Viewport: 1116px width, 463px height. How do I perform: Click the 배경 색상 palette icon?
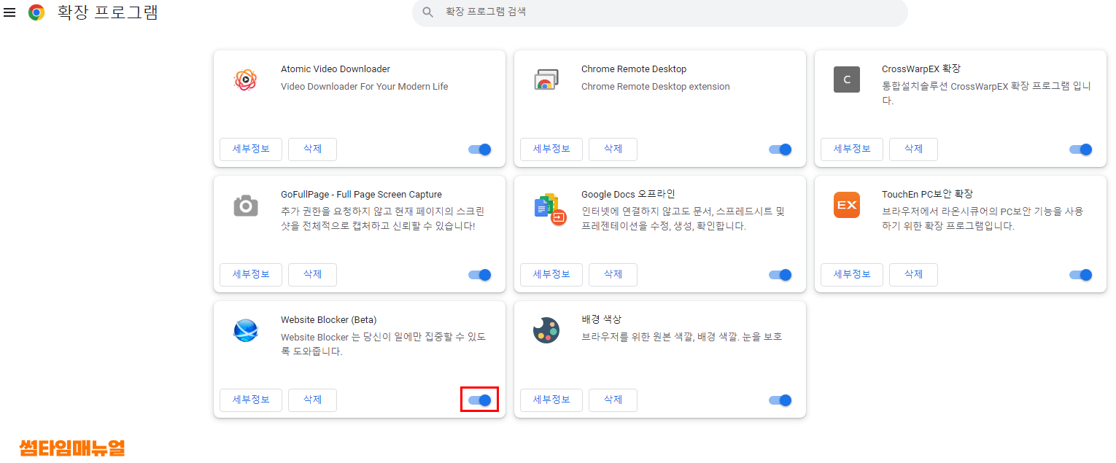(546, 330)
